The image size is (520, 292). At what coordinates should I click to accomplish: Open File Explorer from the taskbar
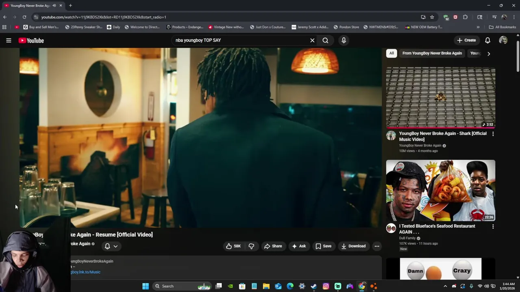(x=266, y=286)
